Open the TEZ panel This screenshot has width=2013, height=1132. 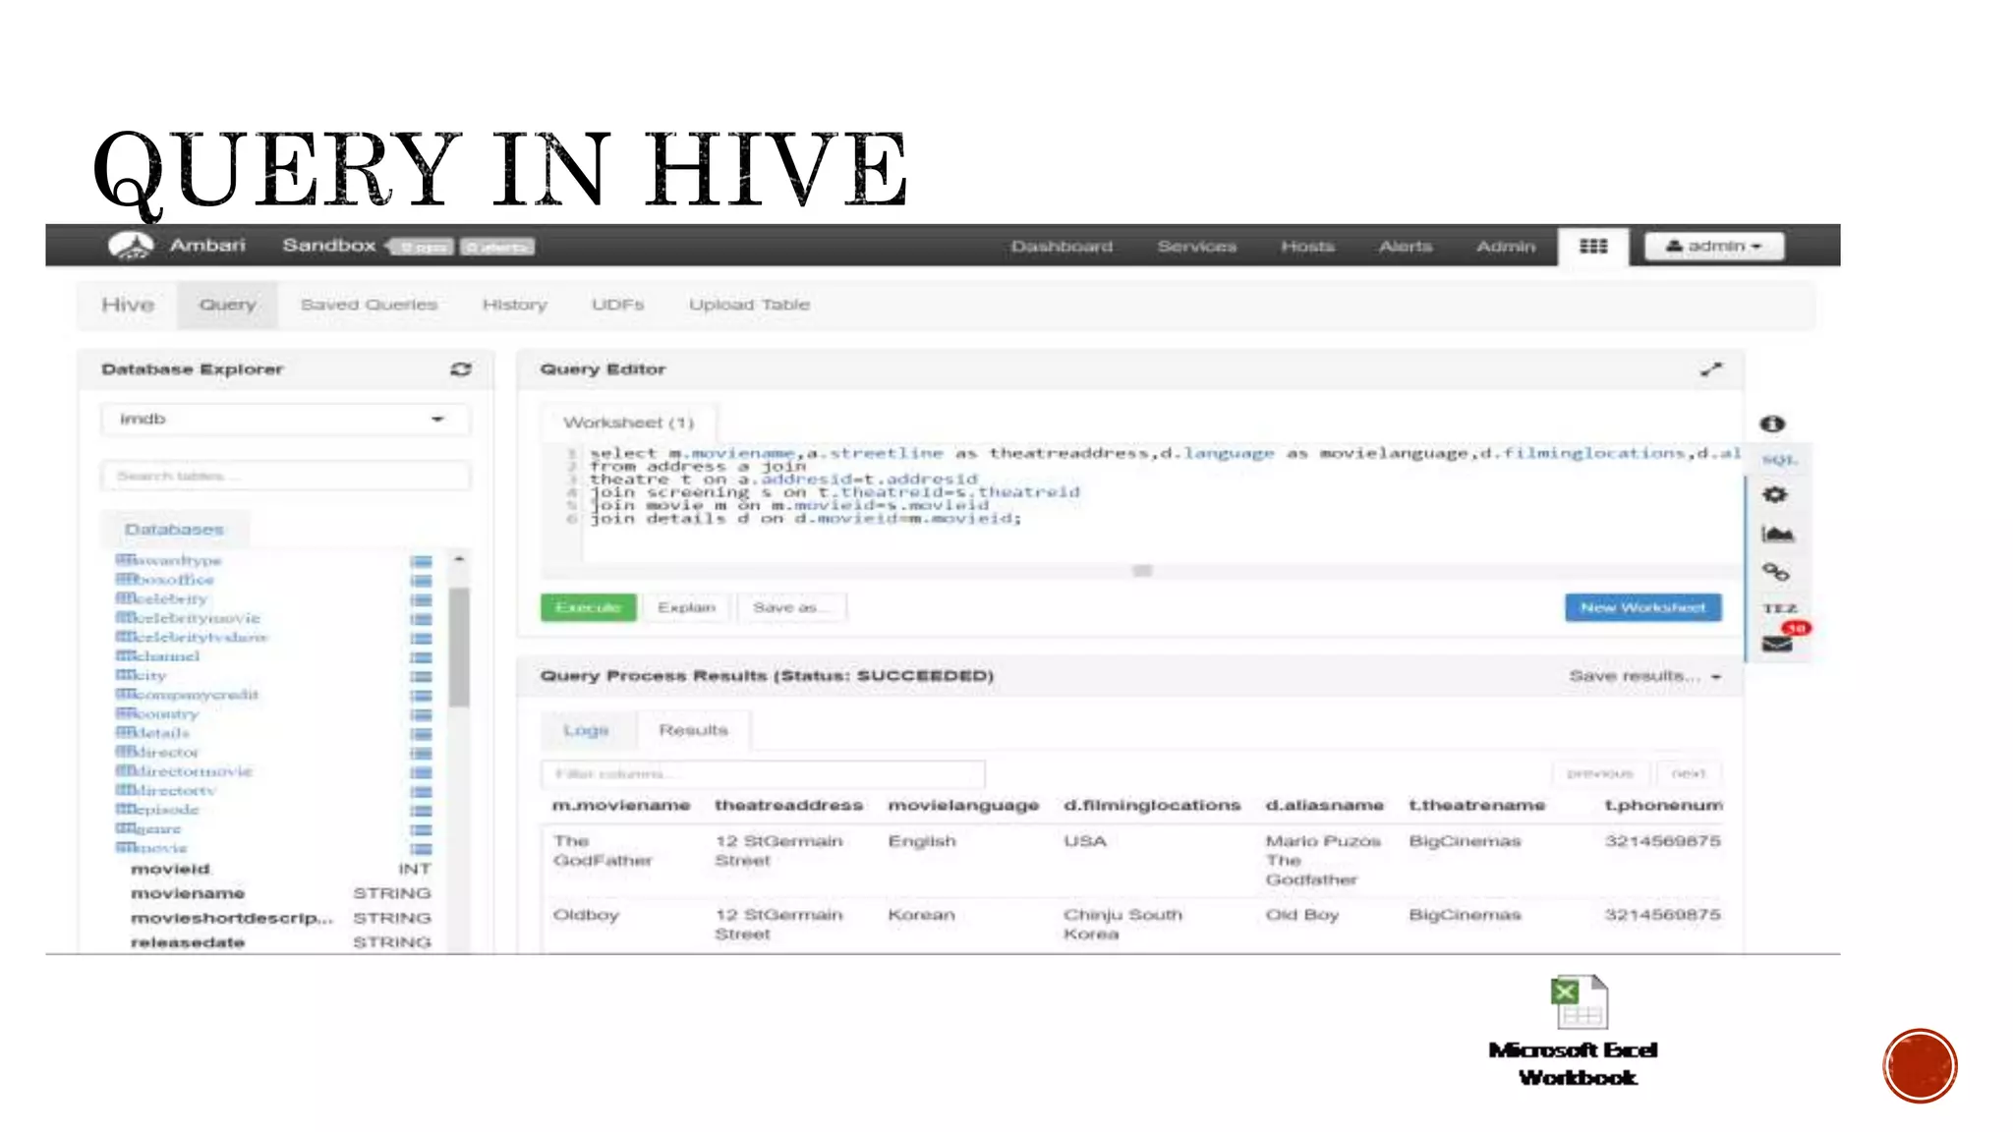click(1779, 608)
